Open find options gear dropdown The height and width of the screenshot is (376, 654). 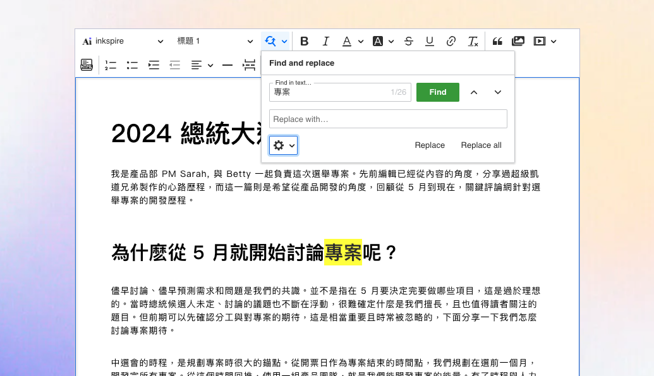(x=283, y=145)
